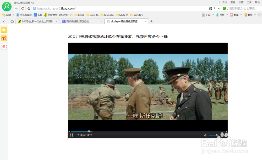Open the 谷歌 bookmark
The width and height of the screenshot is (262, 160).
click(38, 15)
